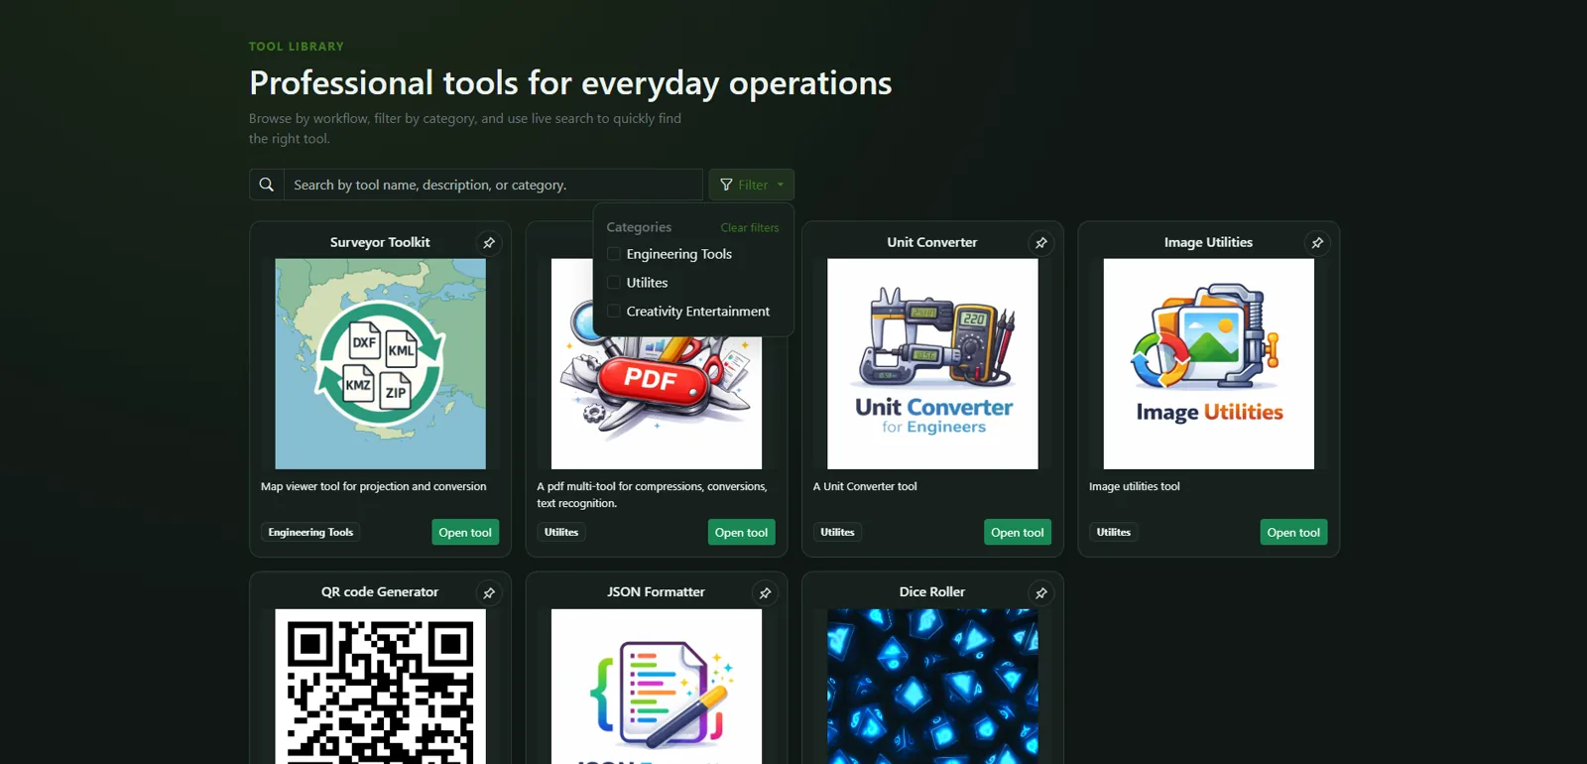Click the Dice Roller thumbnail image
The height and width of the screenshot is (764, 1587).
[x=932, y=687]
